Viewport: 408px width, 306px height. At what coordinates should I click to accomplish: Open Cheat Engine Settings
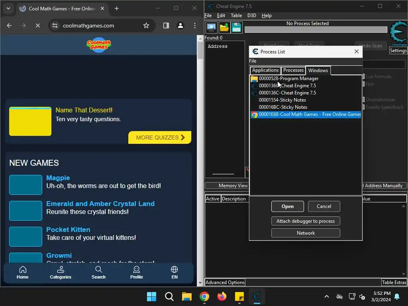click(x=398, y=51)
